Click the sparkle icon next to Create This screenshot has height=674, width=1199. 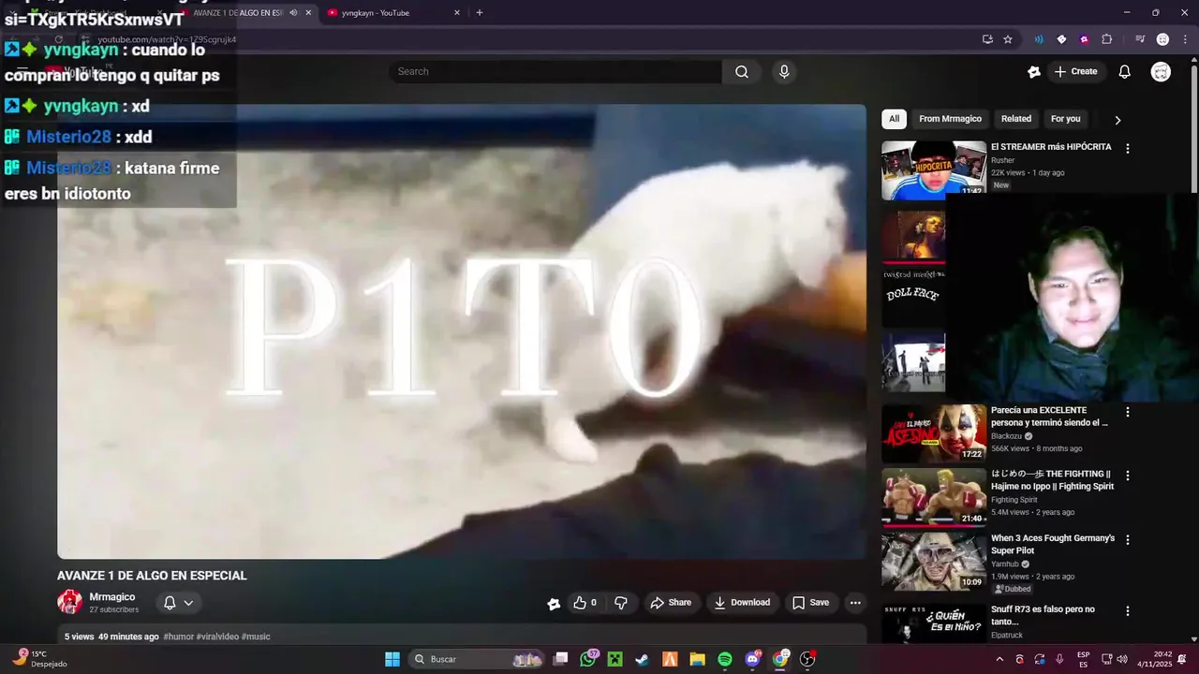click(x=1034, y=72)
